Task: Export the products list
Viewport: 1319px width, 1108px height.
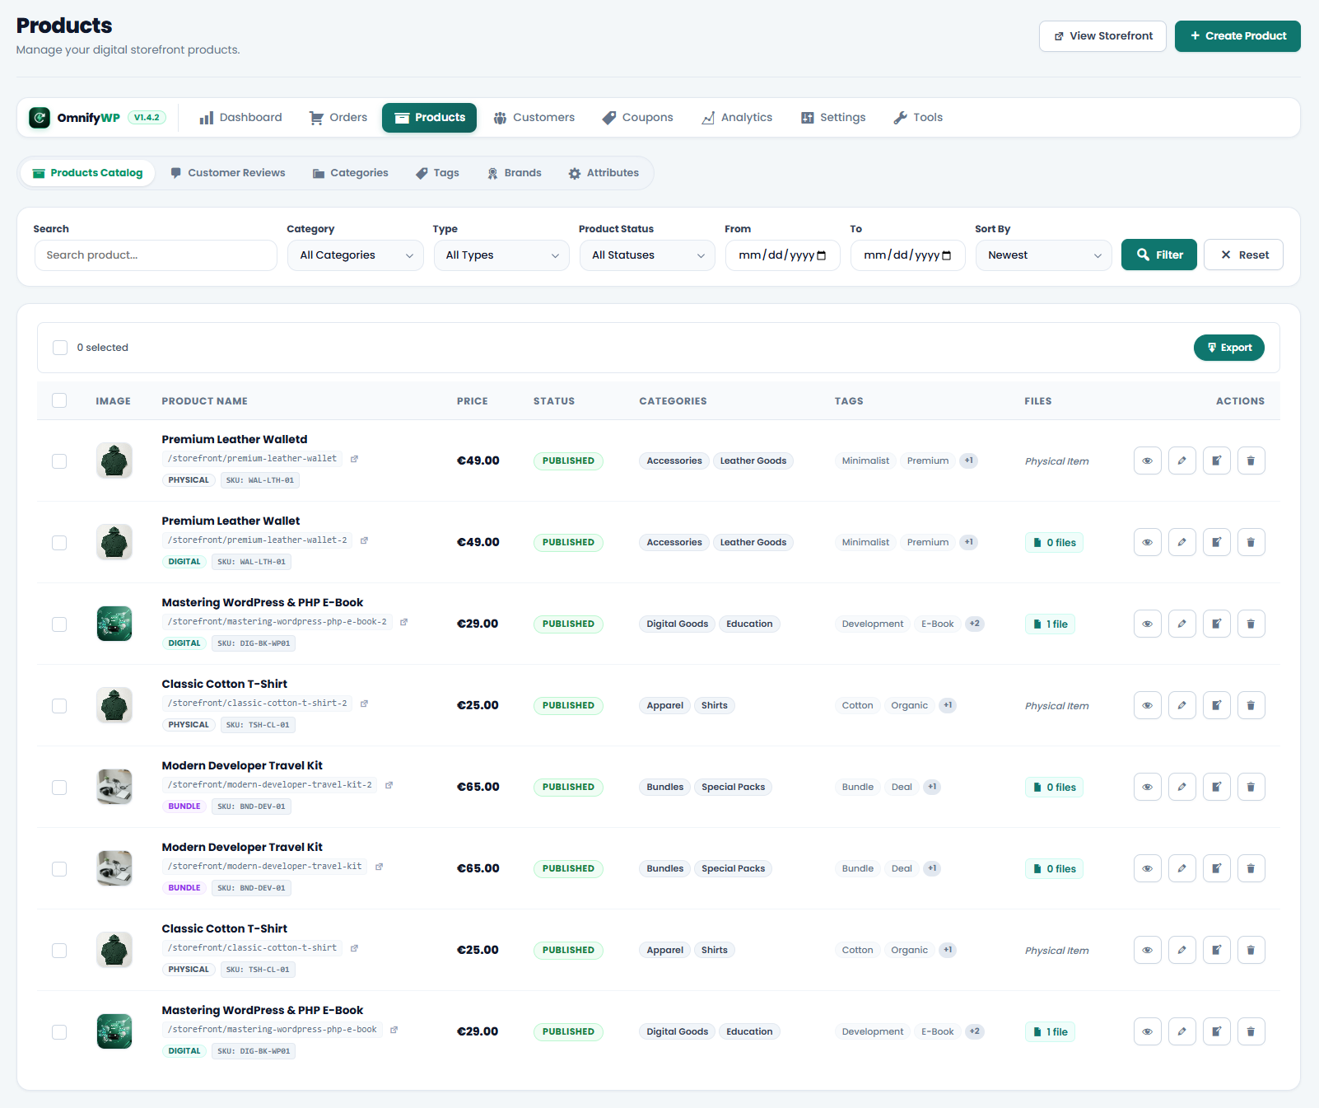Action: click(x=1229, y=348)
